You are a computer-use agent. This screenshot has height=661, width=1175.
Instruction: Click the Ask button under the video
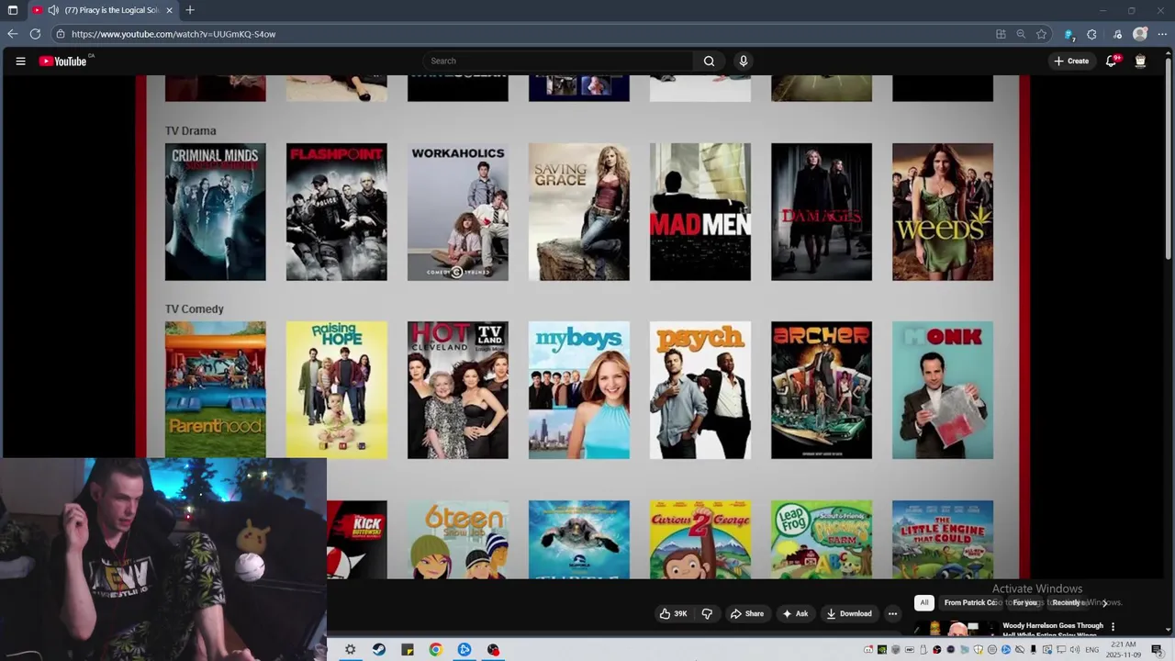tap(795, 613)
